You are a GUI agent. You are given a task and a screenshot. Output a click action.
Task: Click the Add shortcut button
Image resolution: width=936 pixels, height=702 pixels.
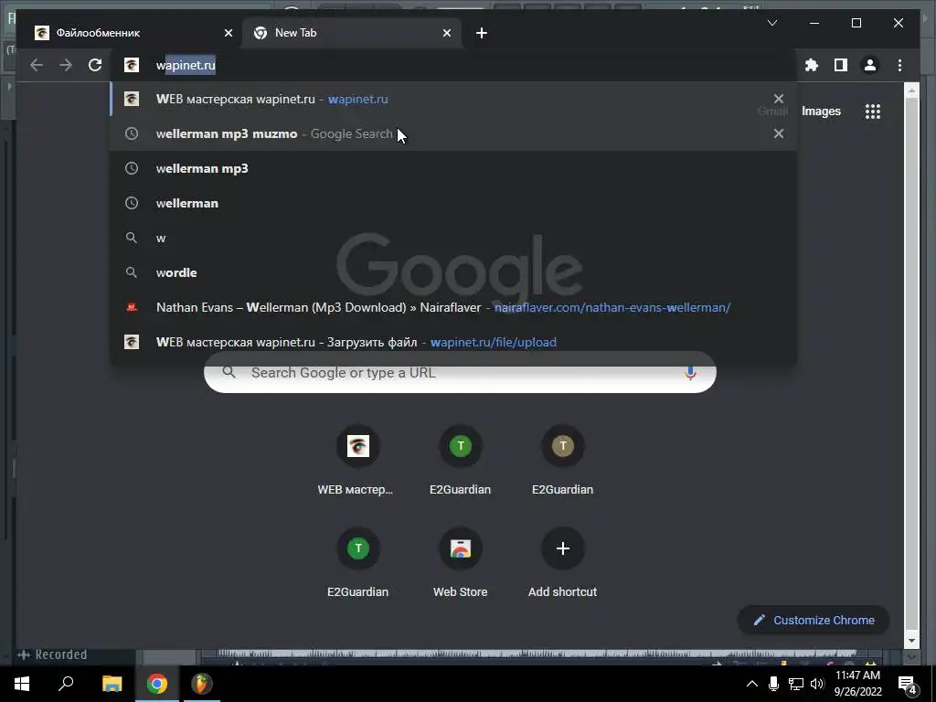coord(562,563)
